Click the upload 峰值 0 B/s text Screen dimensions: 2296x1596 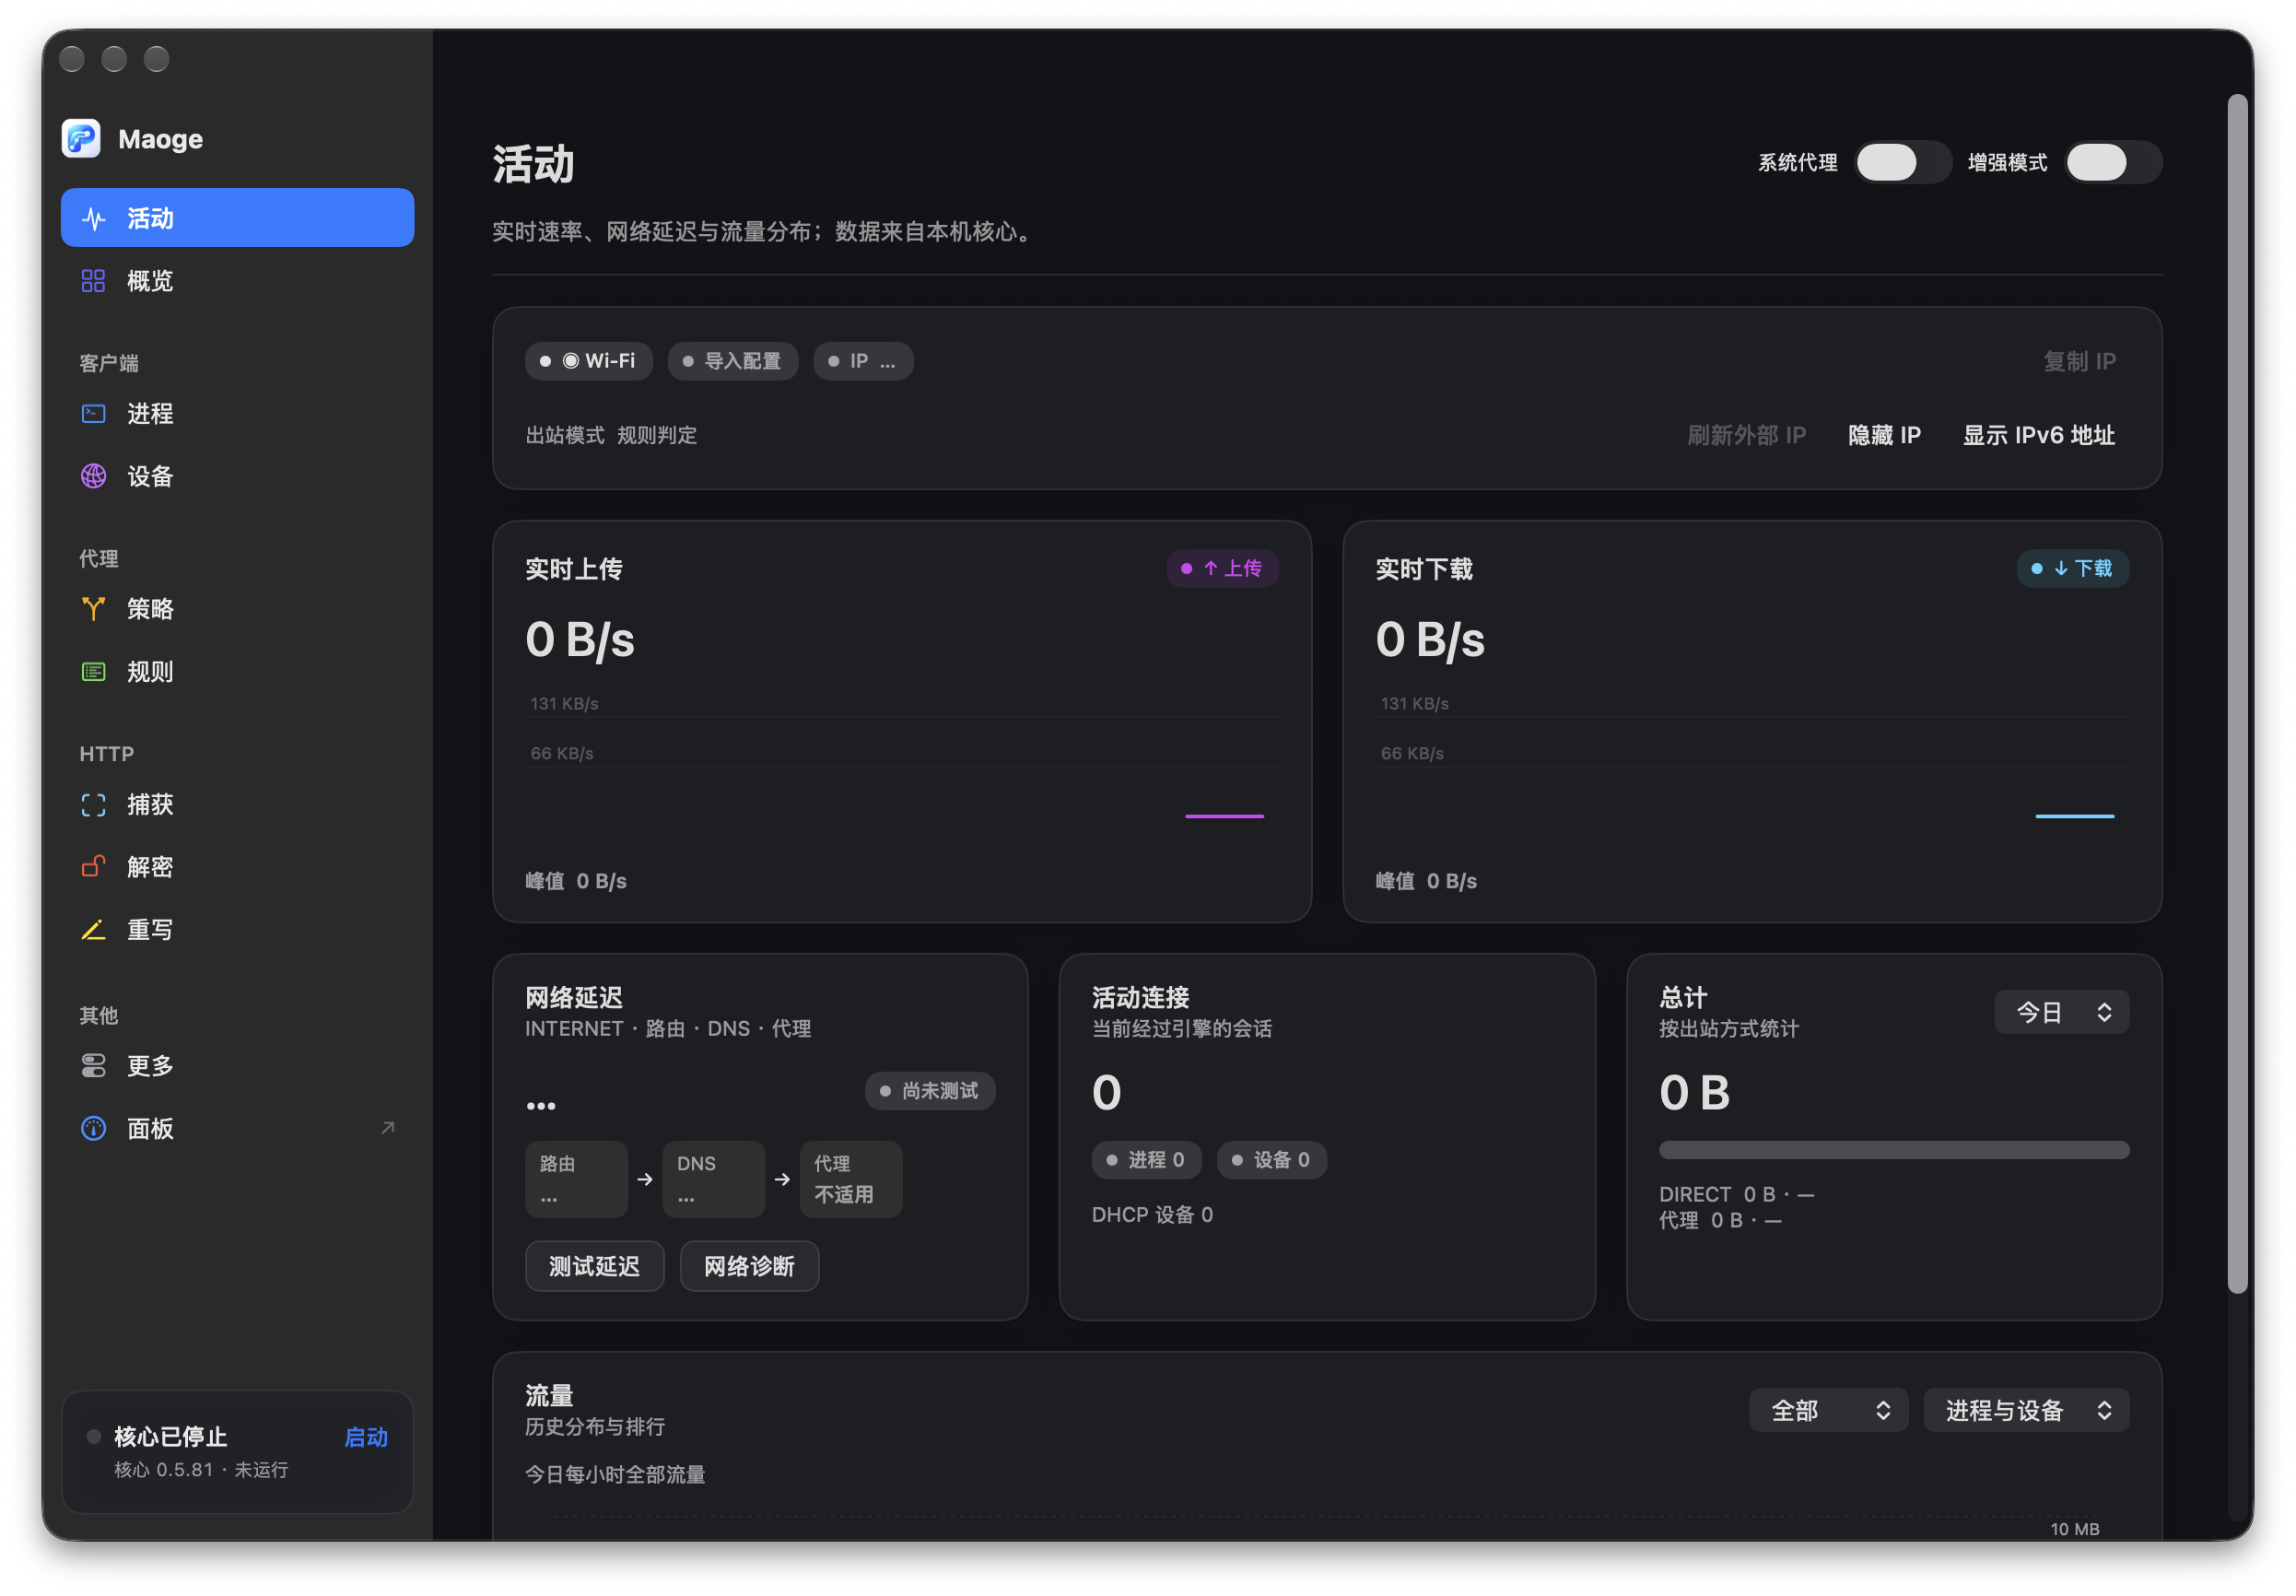click(576, 880)
